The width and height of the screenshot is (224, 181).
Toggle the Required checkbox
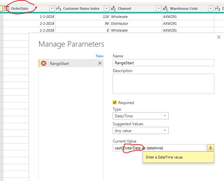coord(115,102)
